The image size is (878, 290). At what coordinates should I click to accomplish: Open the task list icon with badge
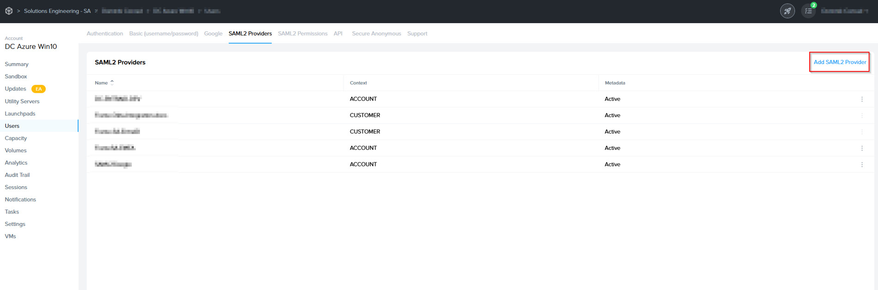(808, 11)
